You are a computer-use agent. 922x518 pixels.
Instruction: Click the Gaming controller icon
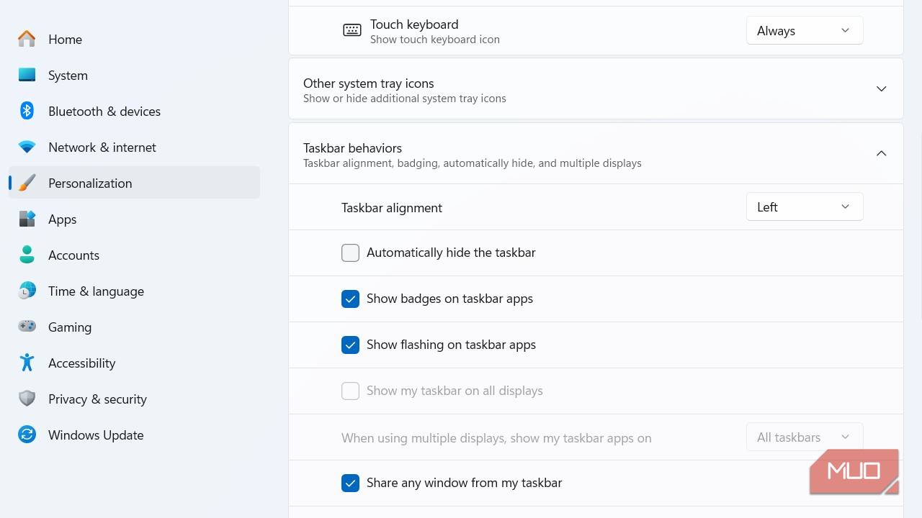(27, 327)
